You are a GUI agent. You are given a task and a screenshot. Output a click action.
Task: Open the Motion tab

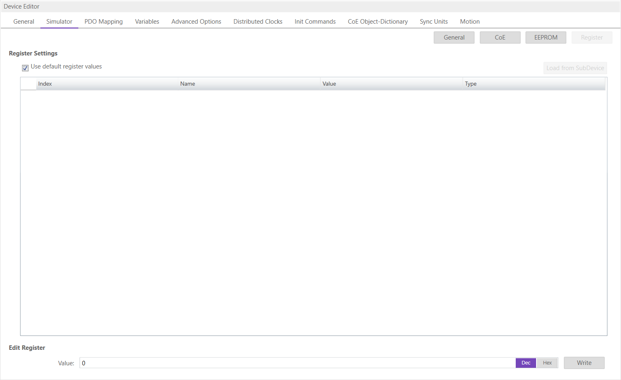click(470, 22)
